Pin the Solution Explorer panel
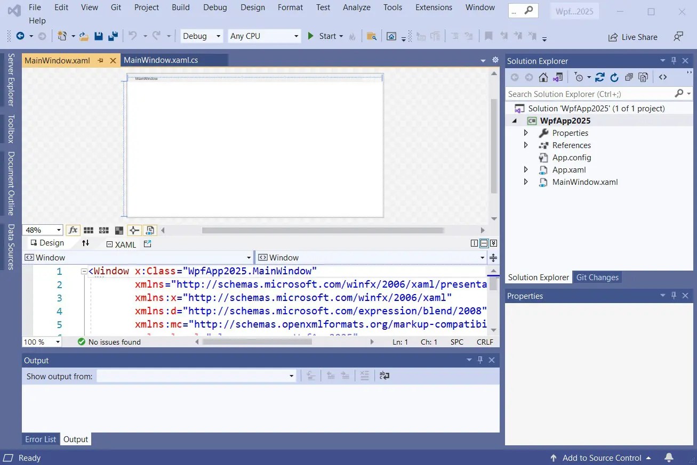Screen dimensions: 697x465 click(674, 61)
